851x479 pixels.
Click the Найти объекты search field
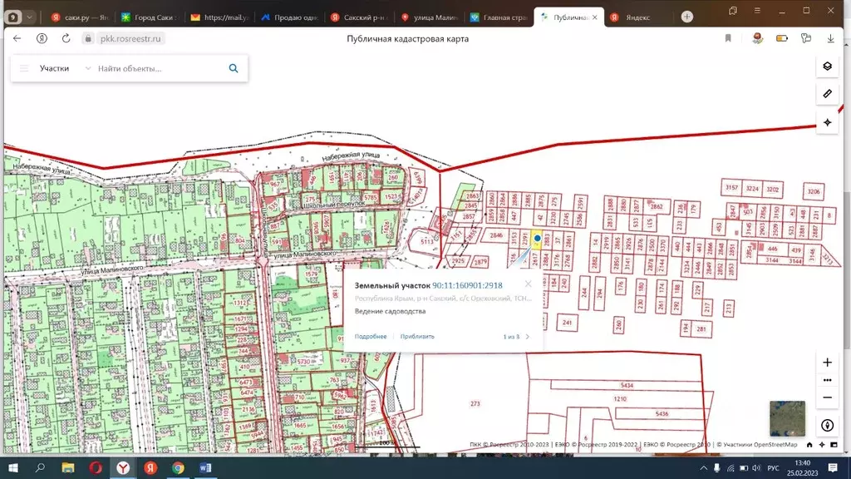tap(158, 69)
